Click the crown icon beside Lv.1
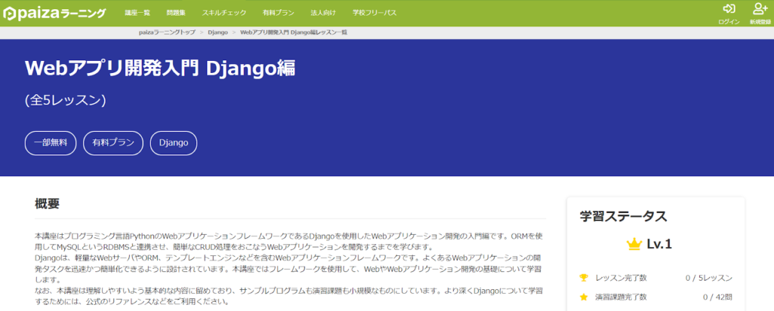 coord(634,243)
